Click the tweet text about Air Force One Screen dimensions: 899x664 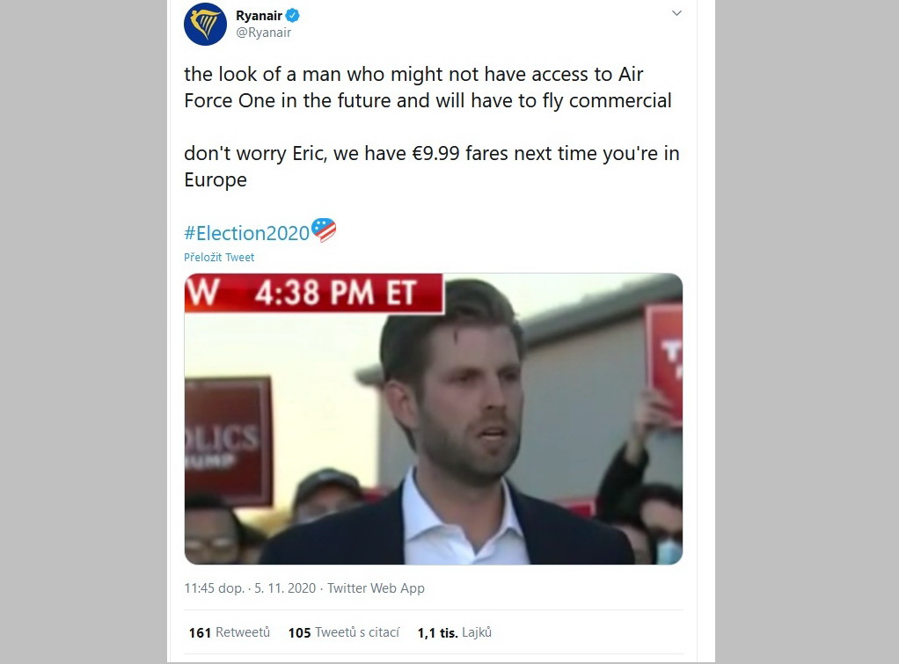point(428,87)
